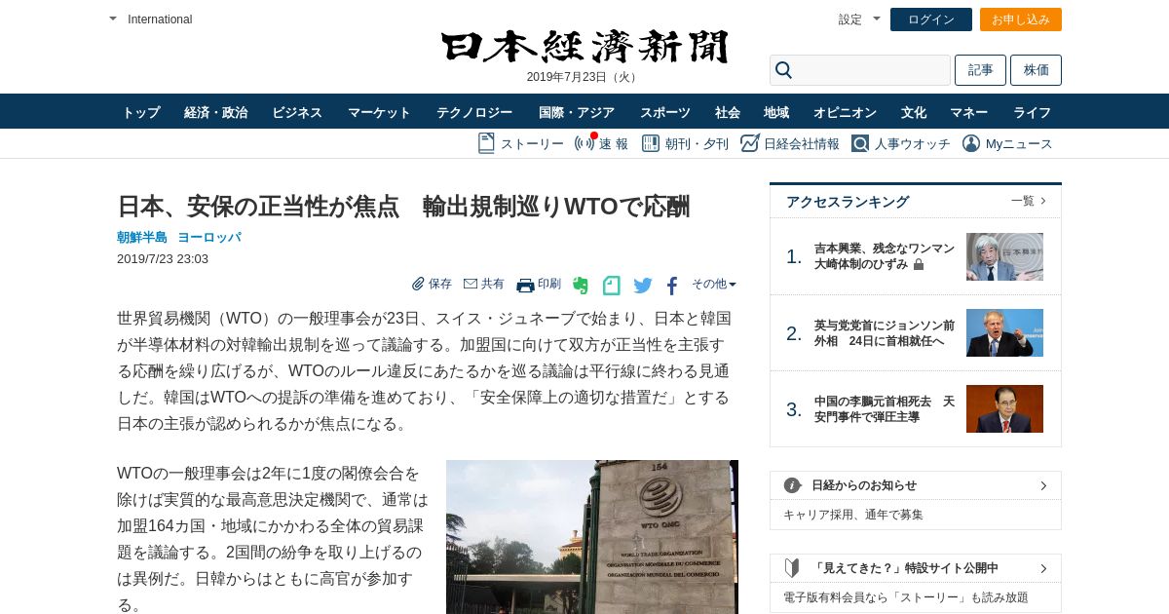Click the search magnifier icon

pyautogui.click(x=784, y=70)
